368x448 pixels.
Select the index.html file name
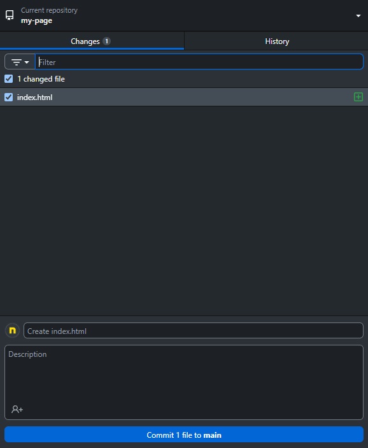click(34, 98)
